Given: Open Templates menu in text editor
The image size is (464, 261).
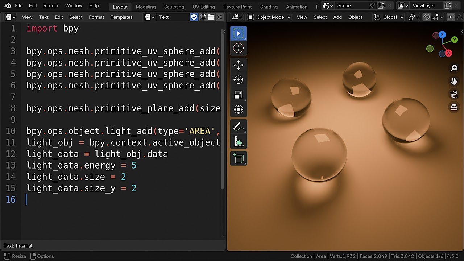Looking at the screenshot, I should click(121, 17).
